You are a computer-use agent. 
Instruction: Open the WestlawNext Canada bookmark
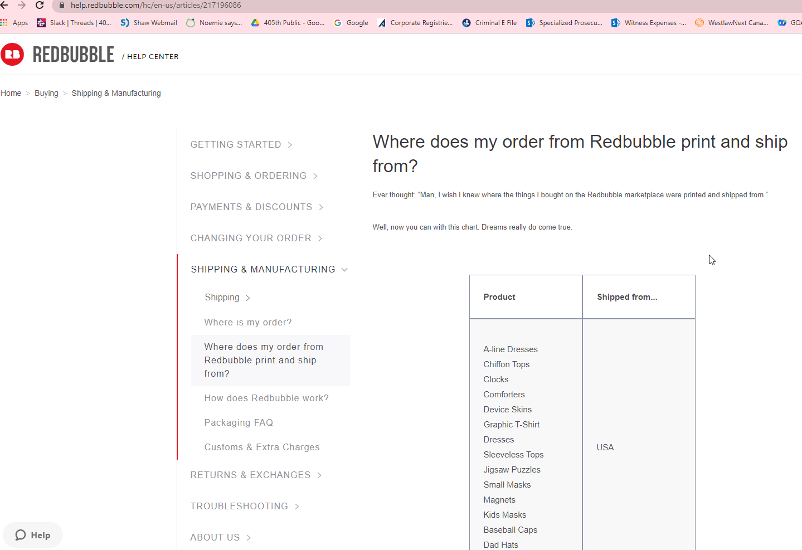732,23
